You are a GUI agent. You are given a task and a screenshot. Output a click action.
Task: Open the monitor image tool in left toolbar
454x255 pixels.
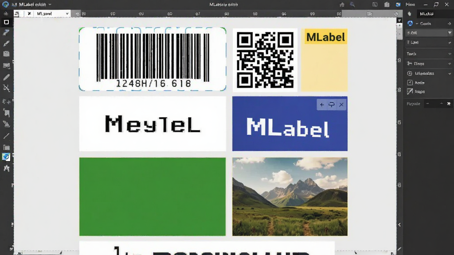click(x=6, y=66)
